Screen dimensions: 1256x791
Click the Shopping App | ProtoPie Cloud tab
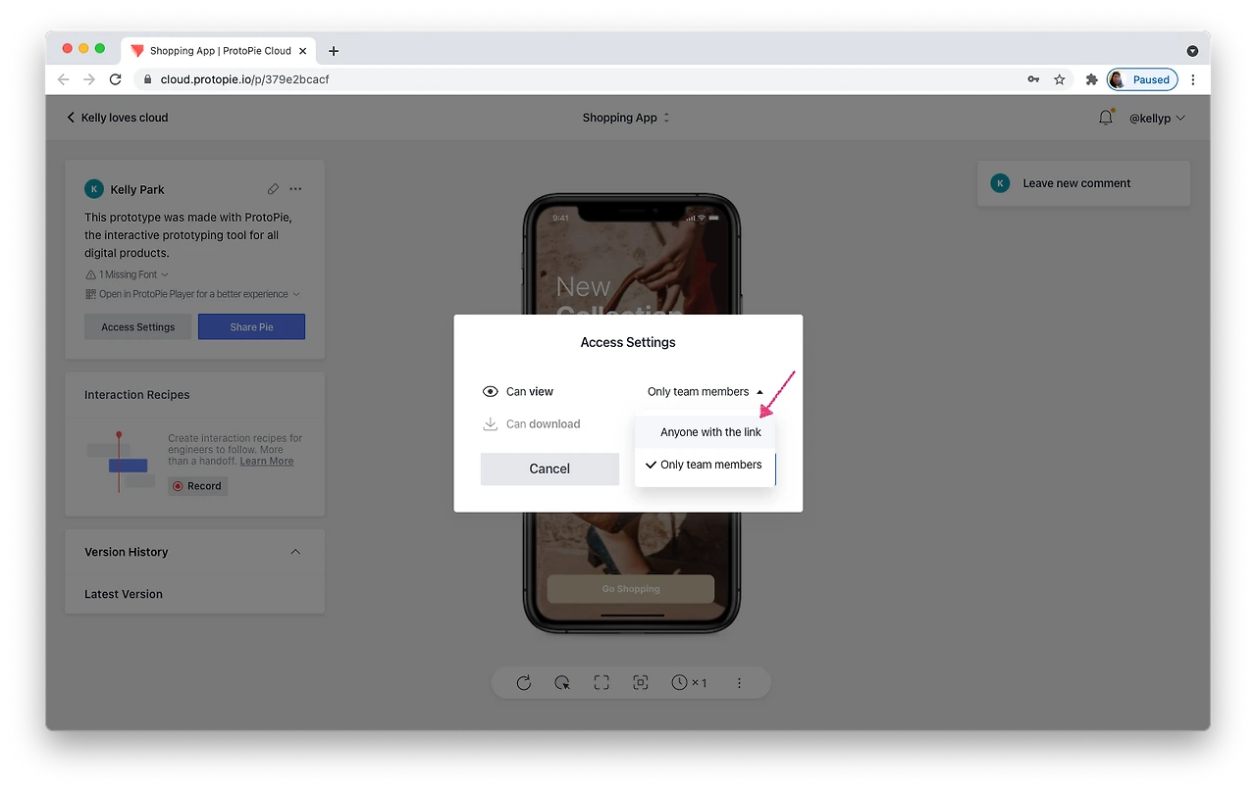pos(218,51)
